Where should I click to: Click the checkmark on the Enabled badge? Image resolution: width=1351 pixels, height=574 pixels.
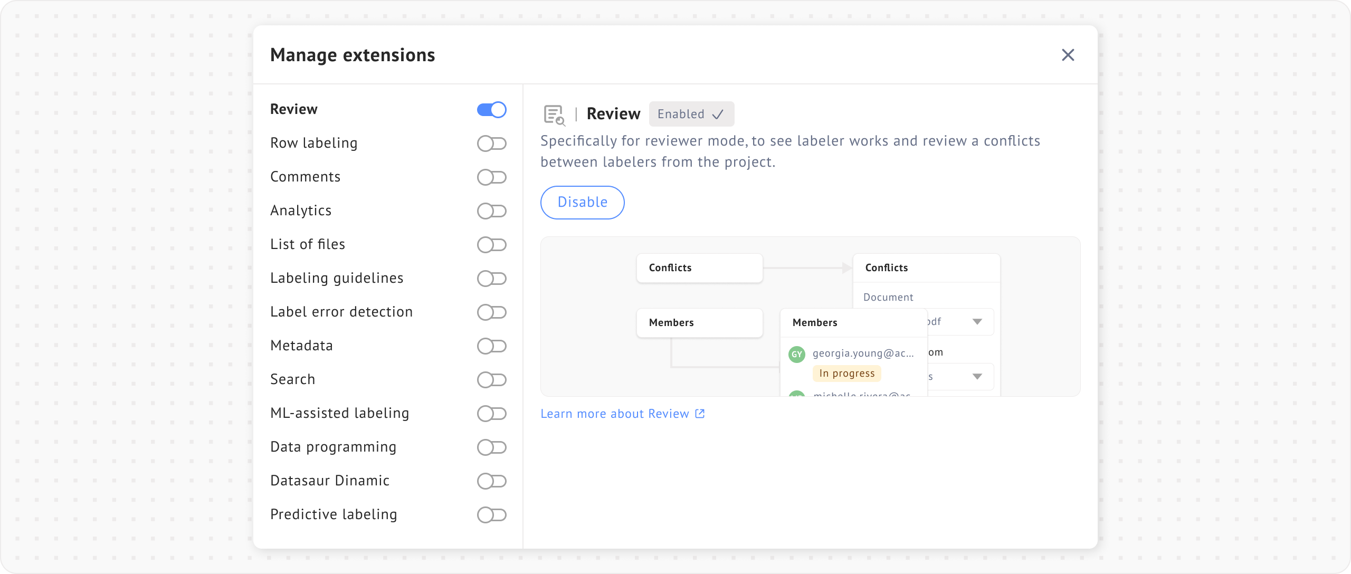point(718,114)
